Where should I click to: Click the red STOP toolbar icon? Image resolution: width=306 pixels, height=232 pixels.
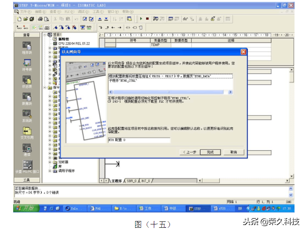(148, 19)
